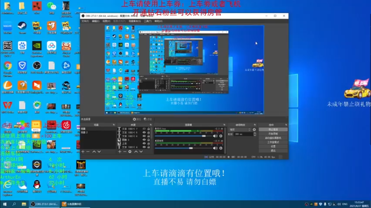Toggle visibility of 文本 (GDI+) 7 source
The image size is (371, 208).
click(144, 129)
